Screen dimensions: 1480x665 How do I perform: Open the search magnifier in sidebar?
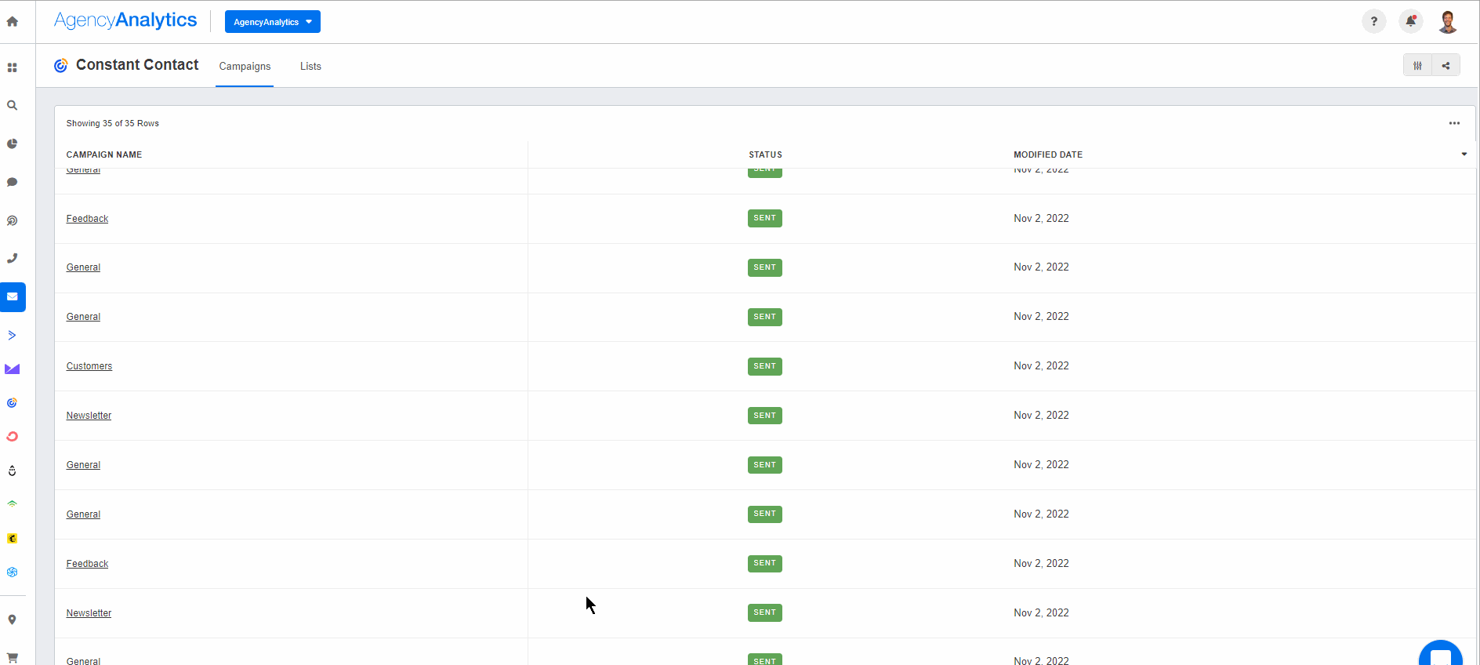point(13,105)
